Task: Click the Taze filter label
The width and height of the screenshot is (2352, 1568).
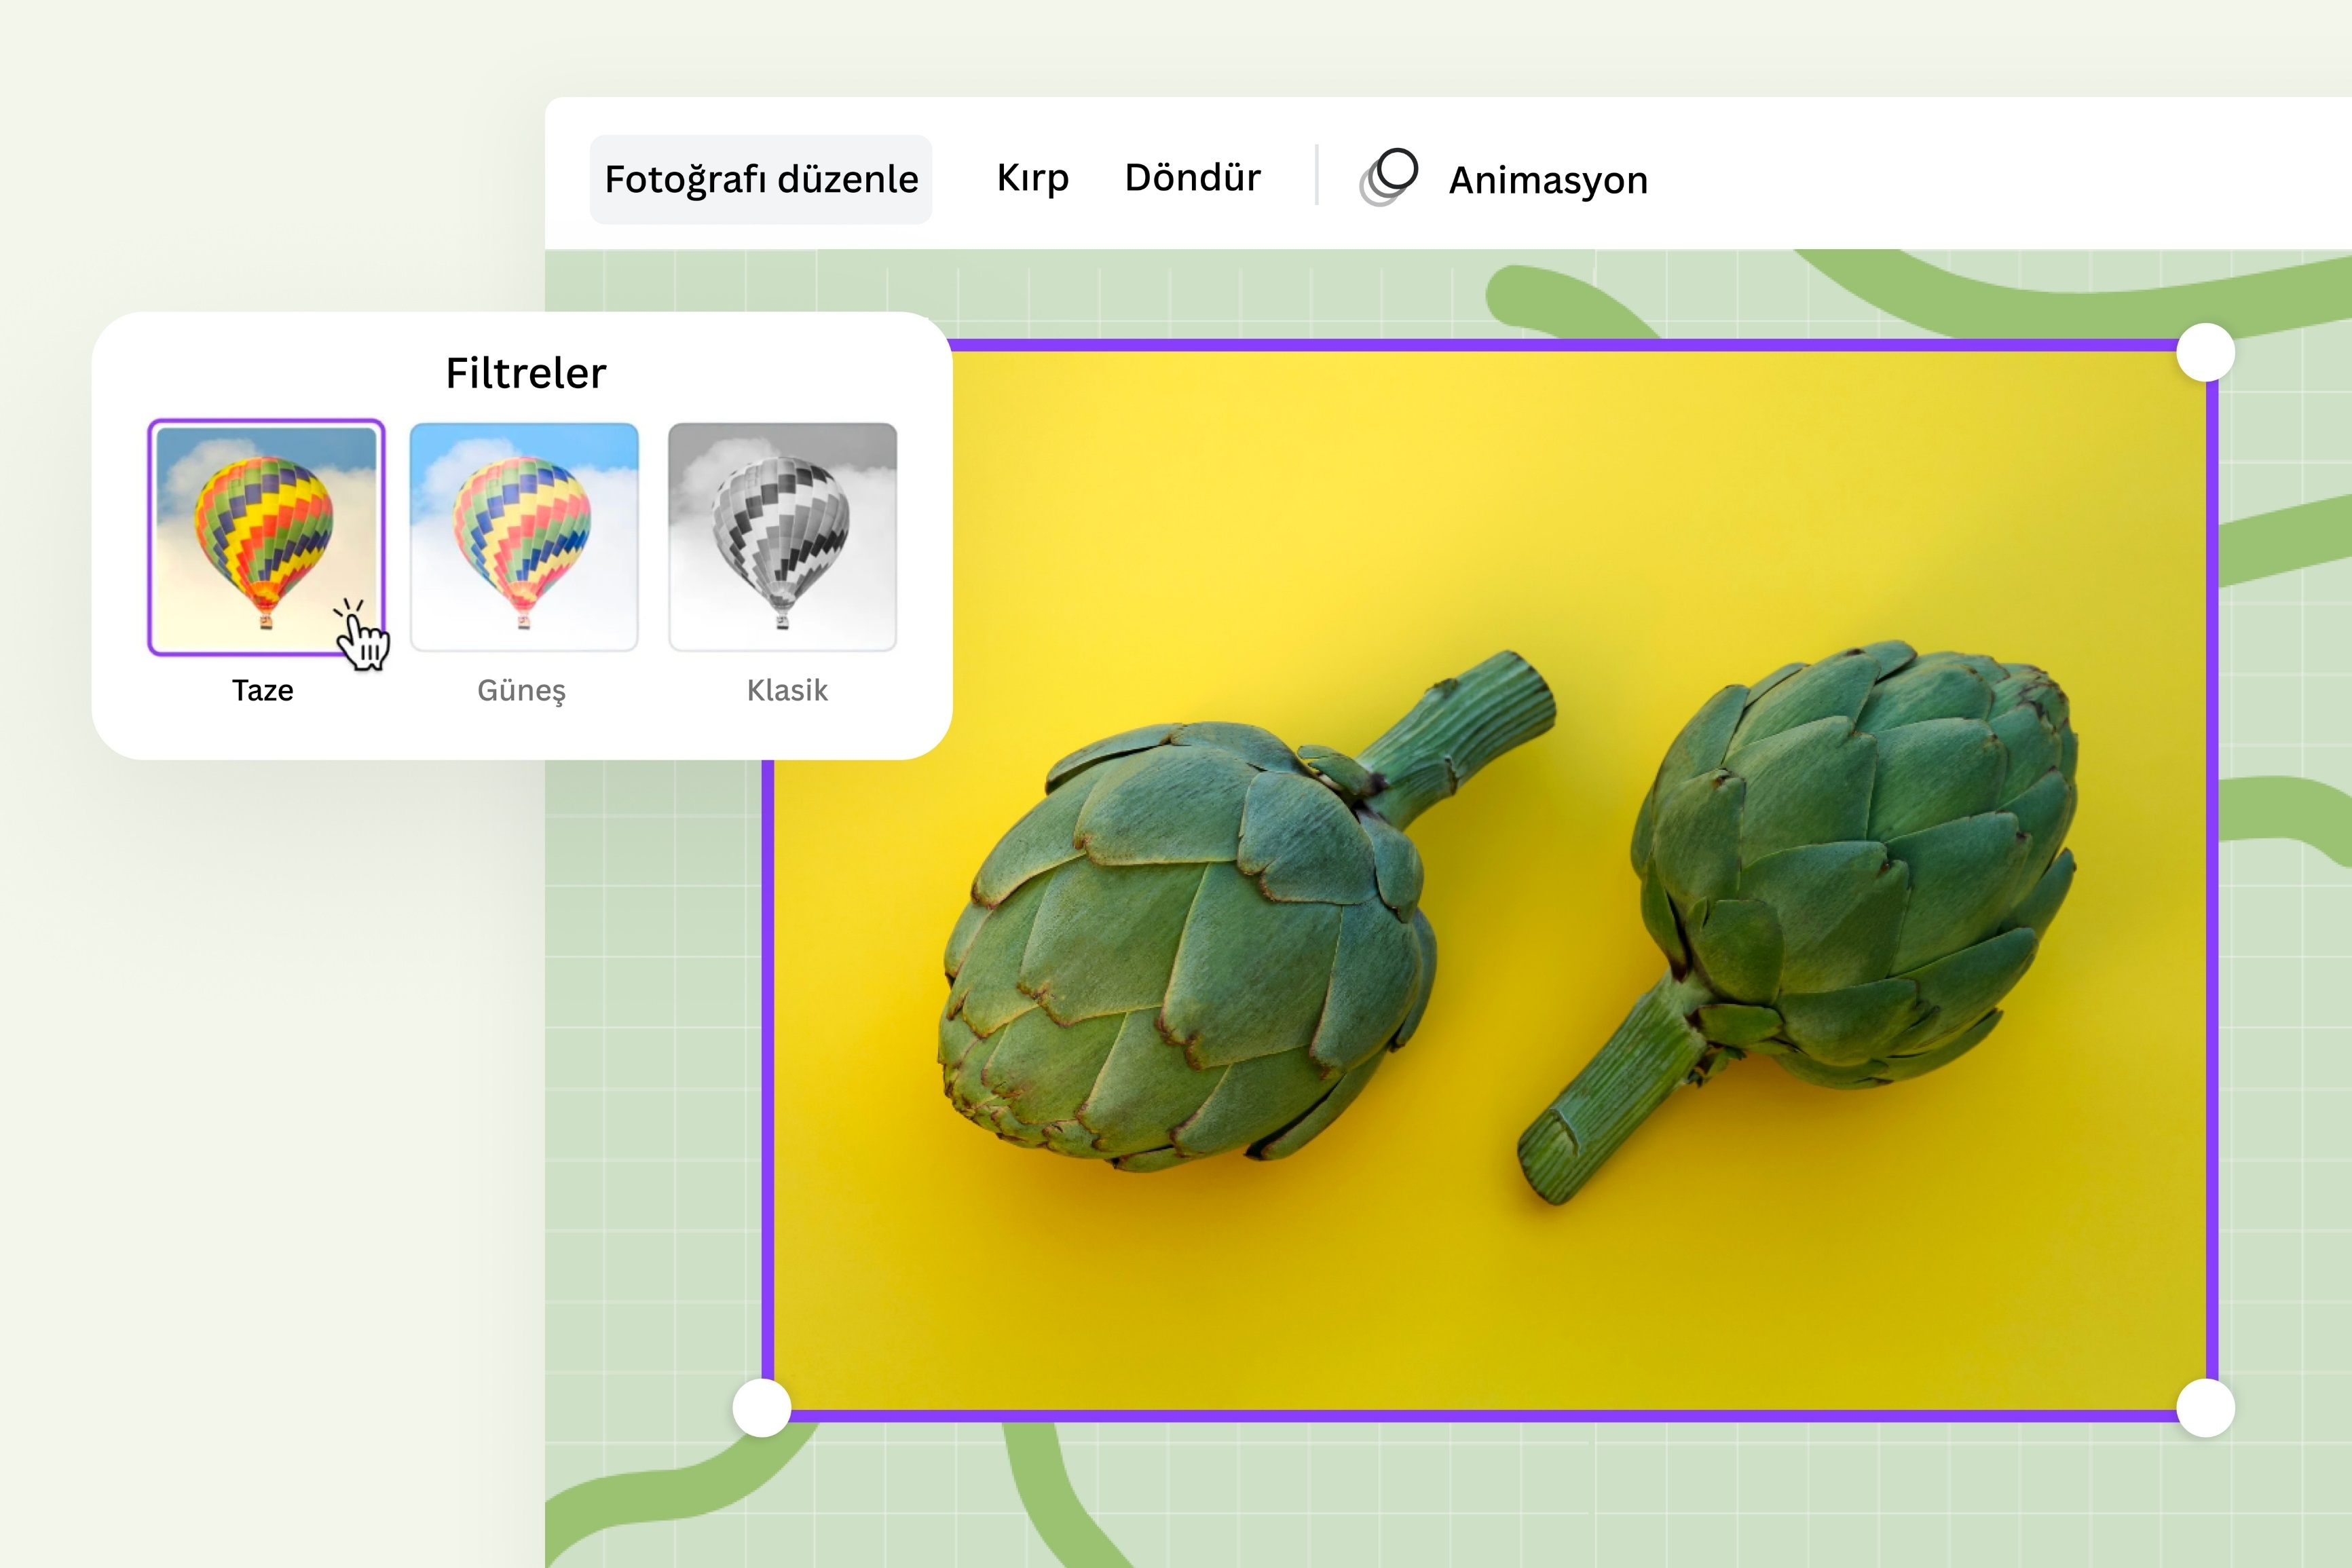Action: (263, 690)
